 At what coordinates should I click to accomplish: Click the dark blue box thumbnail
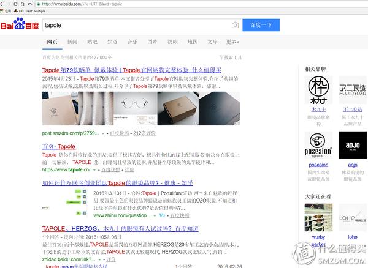pos(220,108)
